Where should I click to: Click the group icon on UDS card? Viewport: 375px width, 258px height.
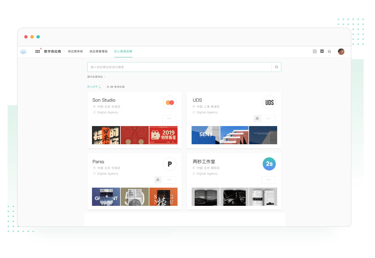coord(257,118)
